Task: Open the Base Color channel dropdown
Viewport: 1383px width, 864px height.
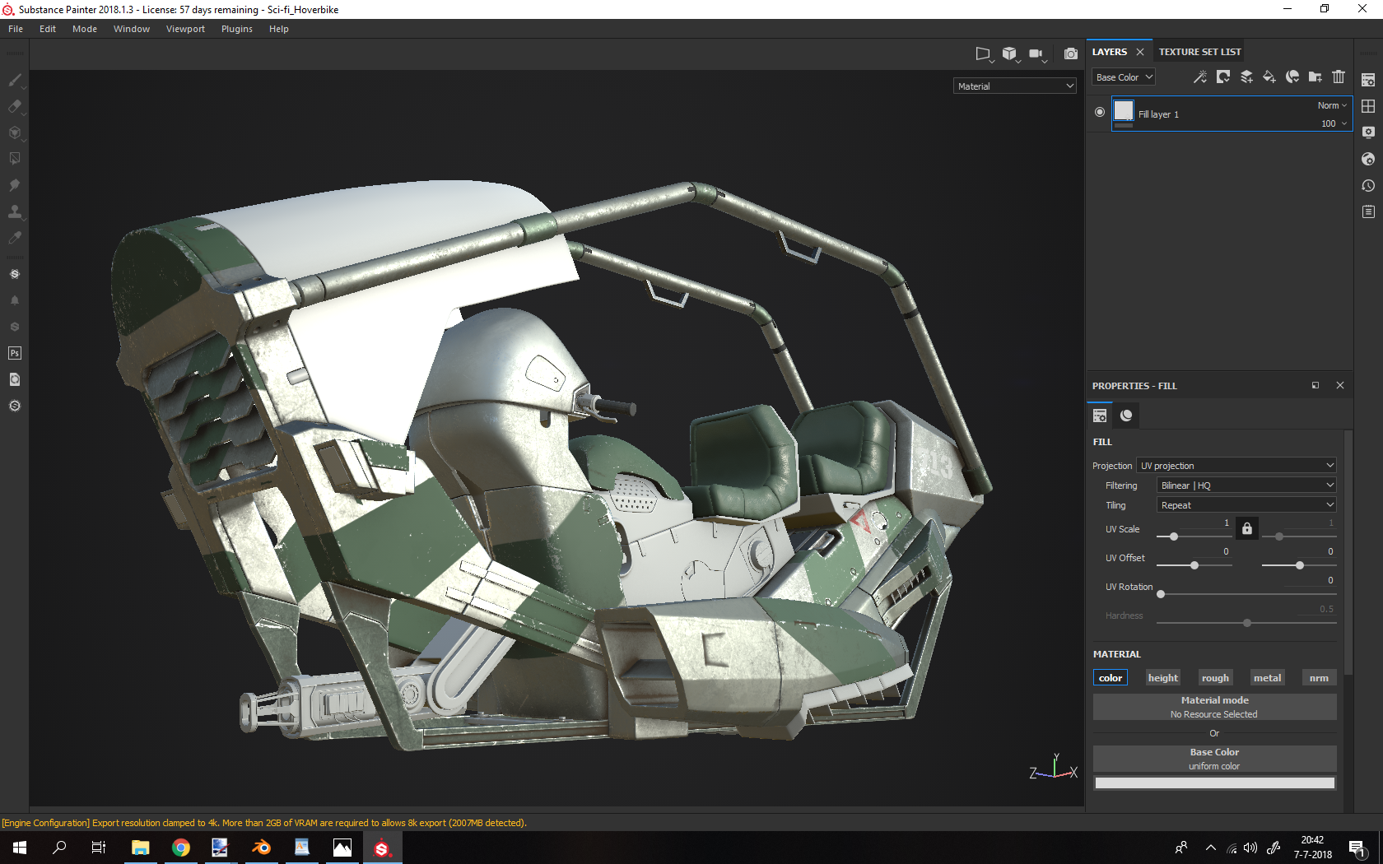Action: tap(1124, 77)
